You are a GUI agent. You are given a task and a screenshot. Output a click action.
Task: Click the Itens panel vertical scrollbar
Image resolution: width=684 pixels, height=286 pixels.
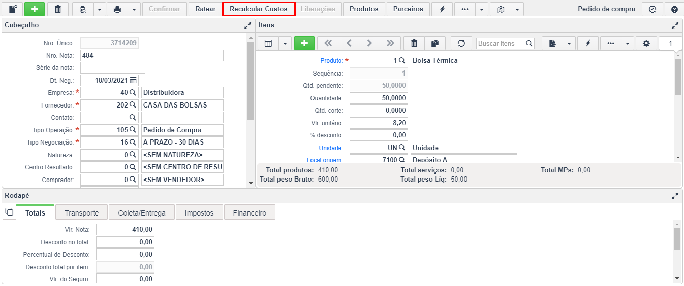tap(678, 77)
